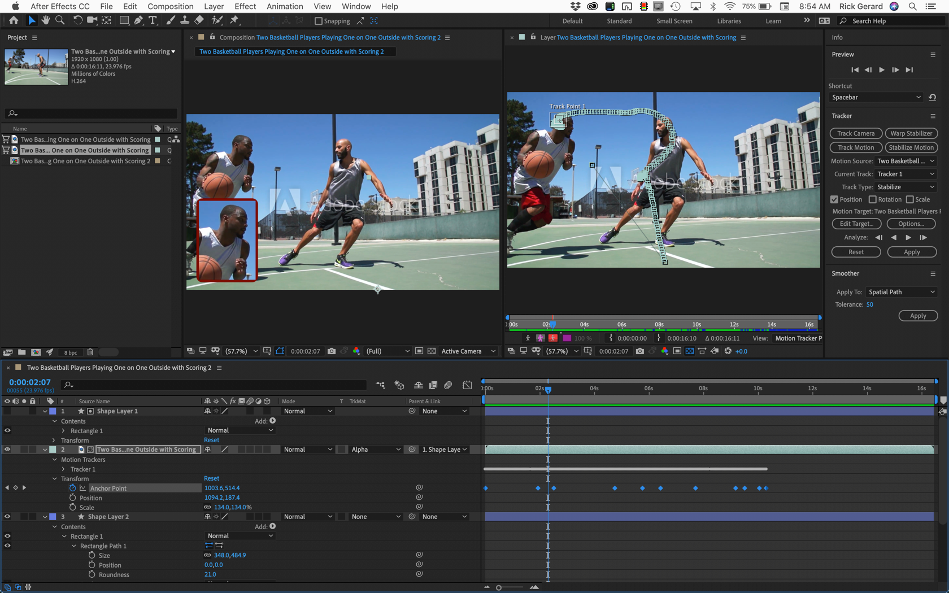Viewport: 949px width, 593px height.
Task: Open the Track Type dropdown
Action: click(x=906, y=187)
